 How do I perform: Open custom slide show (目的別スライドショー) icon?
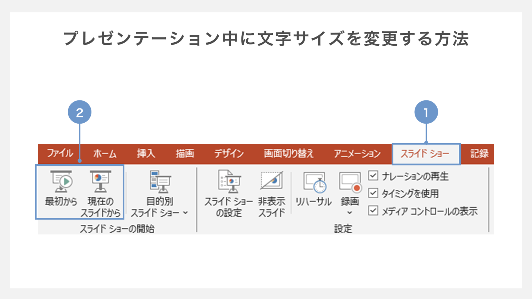(x=160, y=182)
